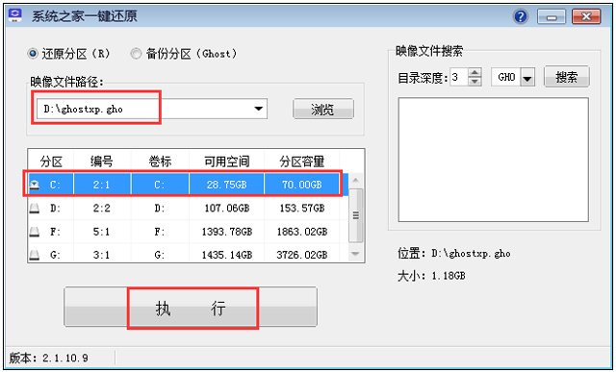Click the 浏览 browse button
Screen dimensions: 616x372
click(323, 109)
